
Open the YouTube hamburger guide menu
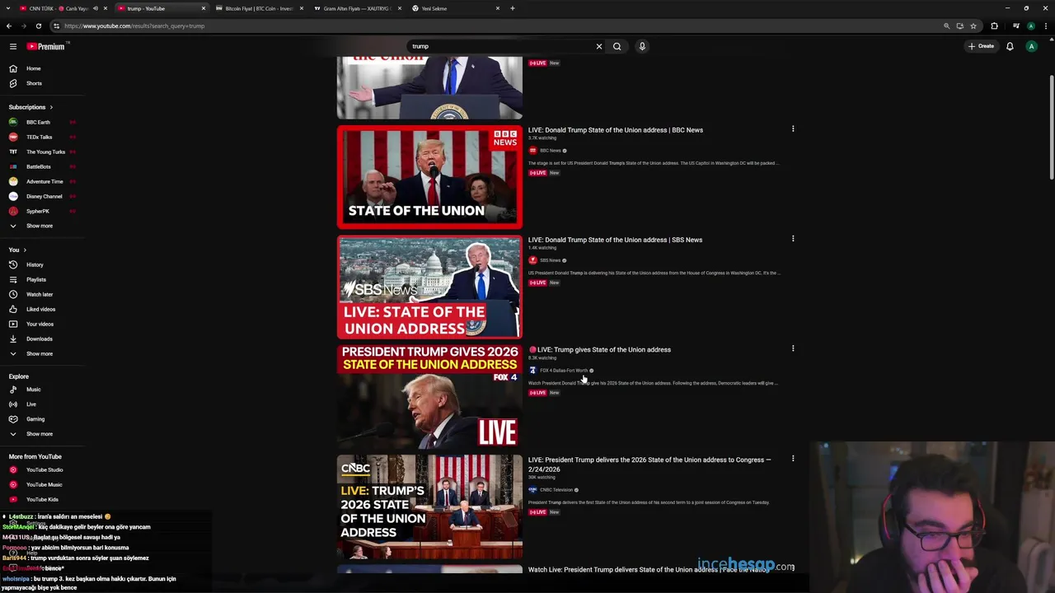tap(13, 46)
